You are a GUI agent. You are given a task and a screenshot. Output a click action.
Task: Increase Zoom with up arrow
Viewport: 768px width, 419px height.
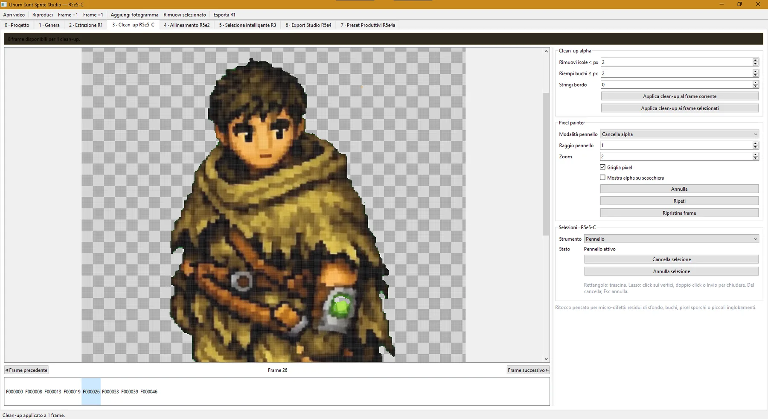coord(755,154)
